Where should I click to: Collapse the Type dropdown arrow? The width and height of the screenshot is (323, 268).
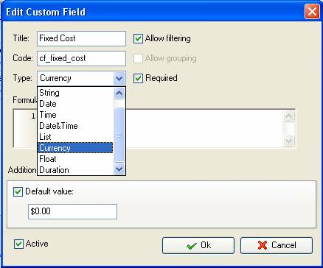[x=119, y=79]
